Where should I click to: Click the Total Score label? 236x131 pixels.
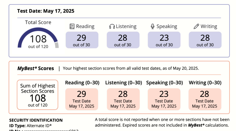click(x=38, y=23)
